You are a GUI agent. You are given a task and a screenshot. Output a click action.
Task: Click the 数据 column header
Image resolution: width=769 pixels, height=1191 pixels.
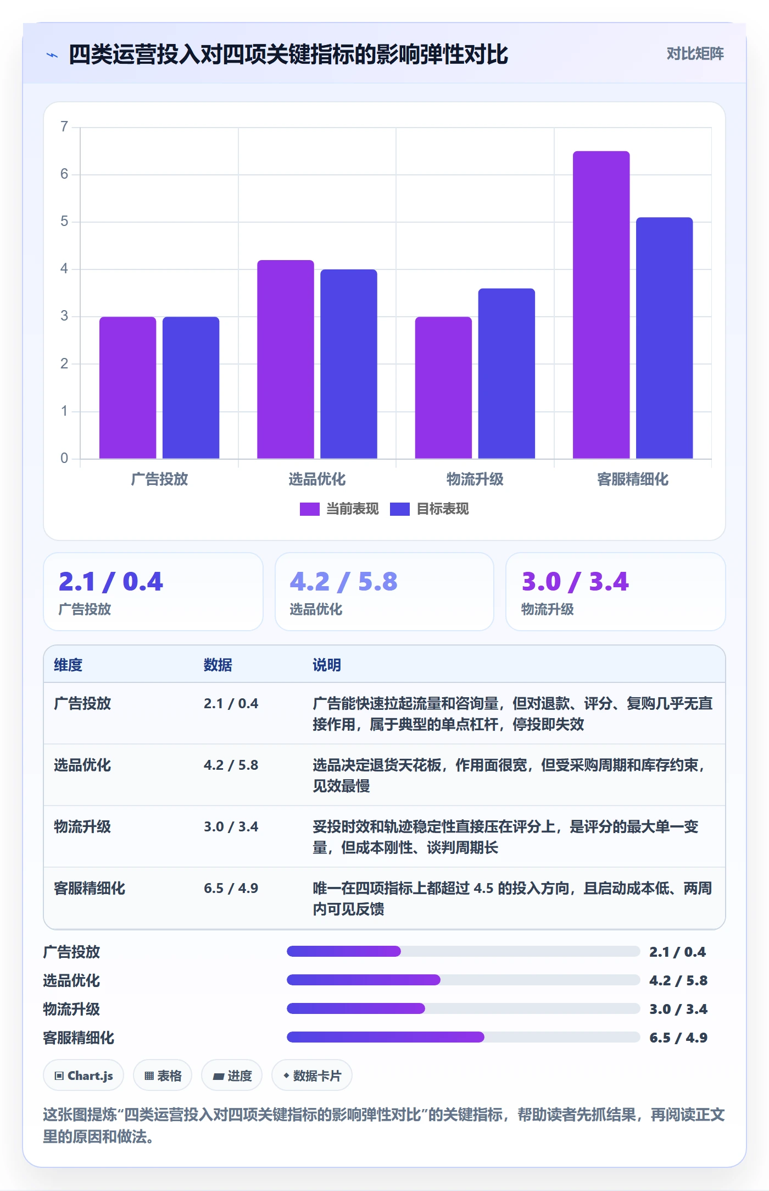pyautogui.click(x=218, y=665)
